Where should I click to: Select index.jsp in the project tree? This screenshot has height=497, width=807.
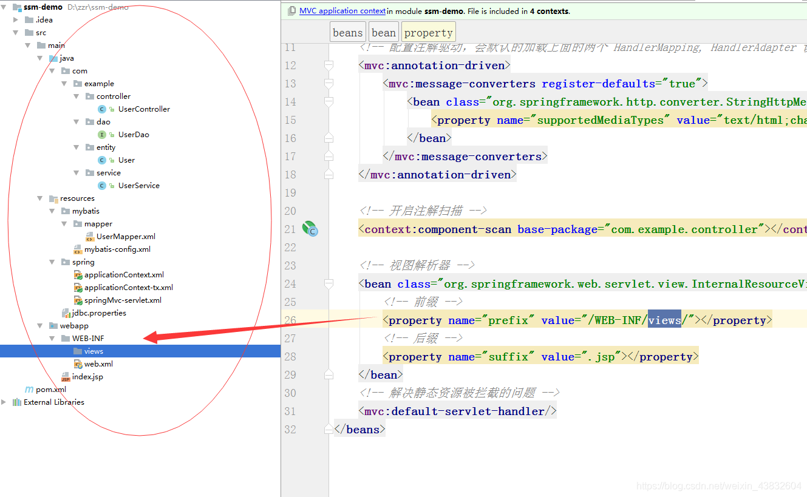coord(87,377)
